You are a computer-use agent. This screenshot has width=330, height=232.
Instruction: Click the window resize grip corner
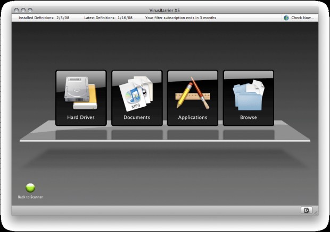[316, 213]
